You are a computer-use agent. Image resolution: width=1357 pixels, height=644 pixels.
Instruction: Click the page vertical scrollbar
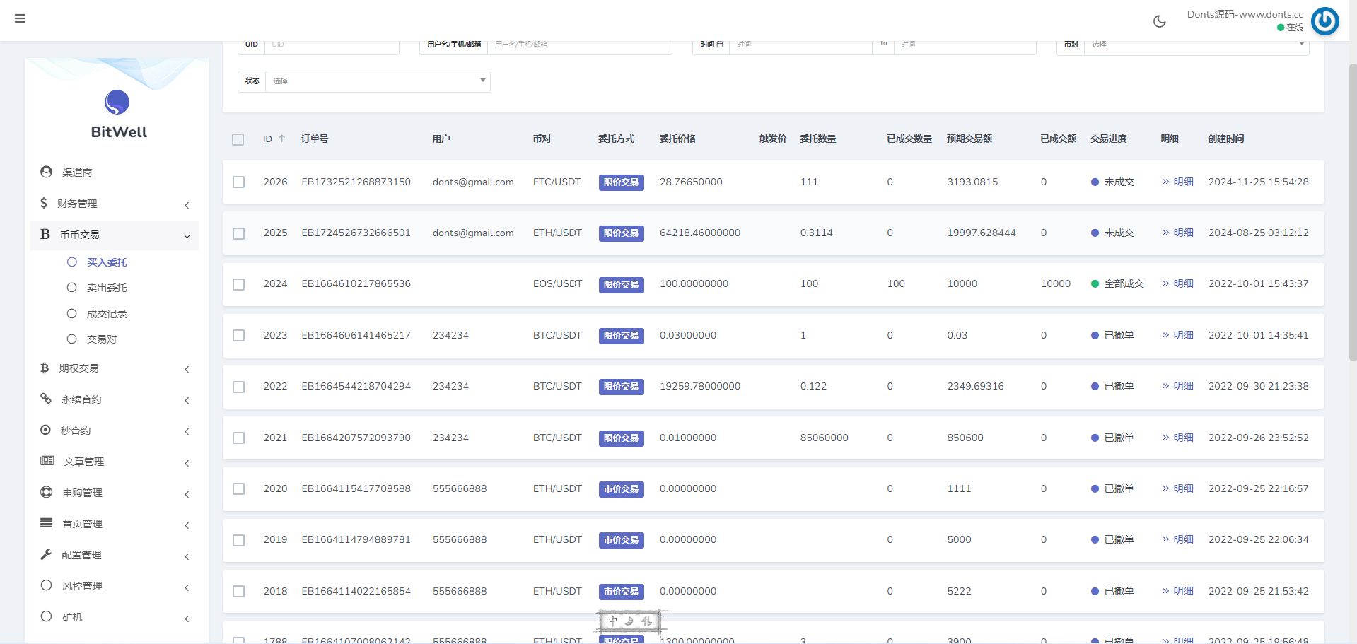pos(1352,212)
